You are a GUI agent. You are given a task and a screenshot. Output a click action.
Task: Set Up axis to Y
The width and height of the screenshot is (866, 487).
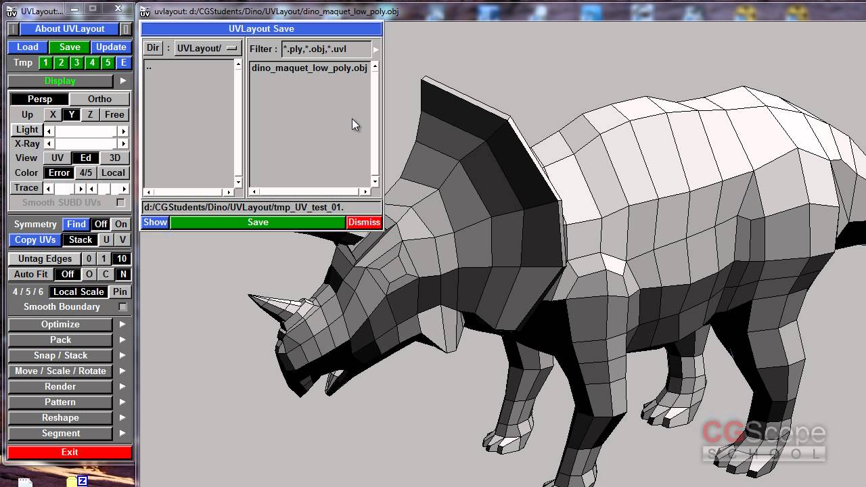pos(71,115)
